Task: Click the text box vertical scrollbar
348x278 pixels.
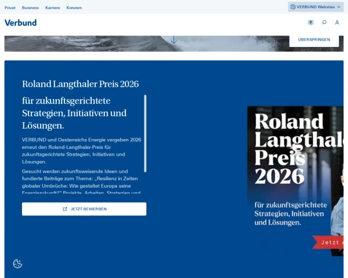Action: tap(145, 133)
